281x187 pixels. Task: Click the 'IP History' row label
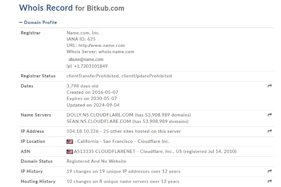[32, 172]
